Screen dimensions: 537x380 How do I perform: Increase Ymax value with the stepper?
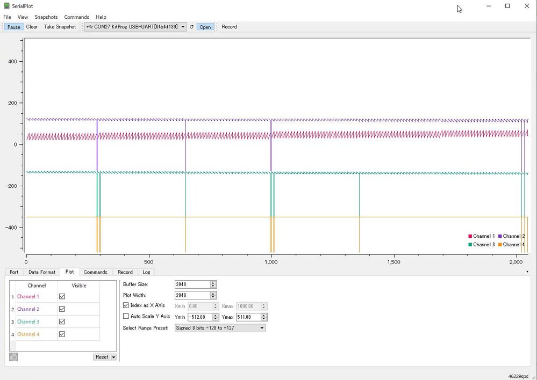click(263, 315)
